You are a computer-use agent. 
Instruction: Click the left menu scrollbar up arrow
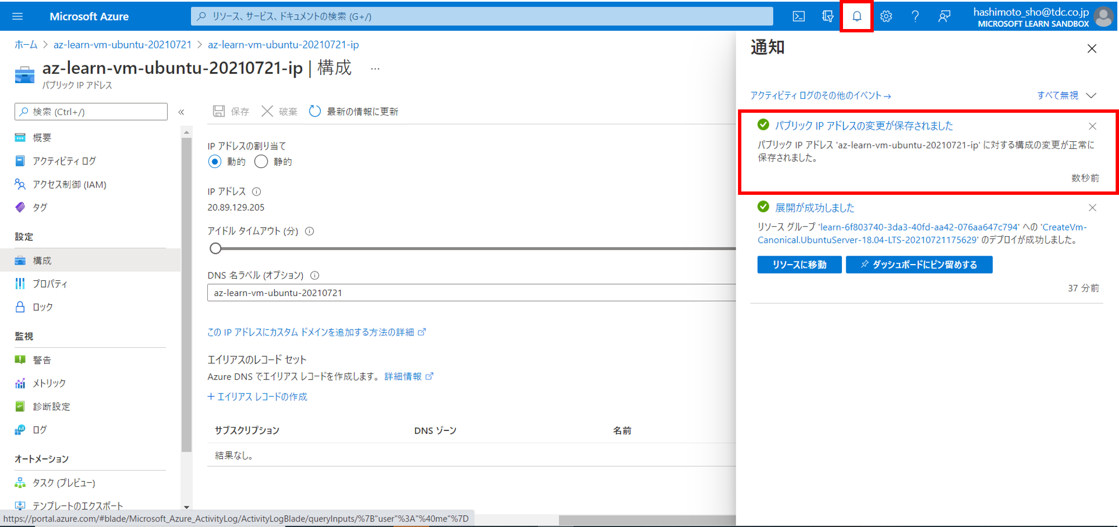pyautogui.click(x=187, y=132)
